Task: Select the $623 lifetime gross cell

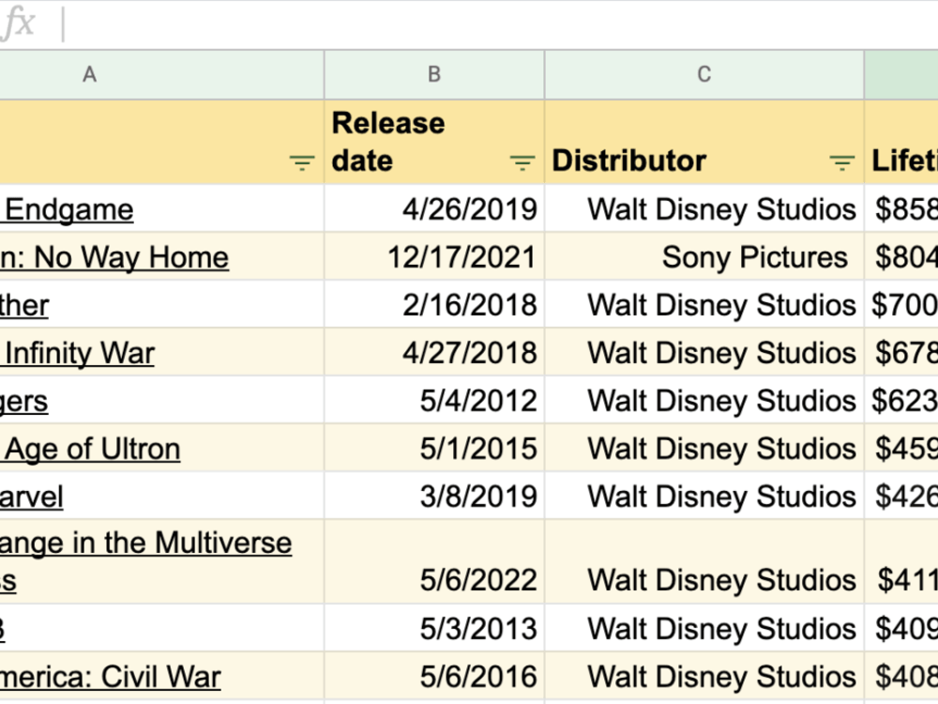Action: coord(901,400)
